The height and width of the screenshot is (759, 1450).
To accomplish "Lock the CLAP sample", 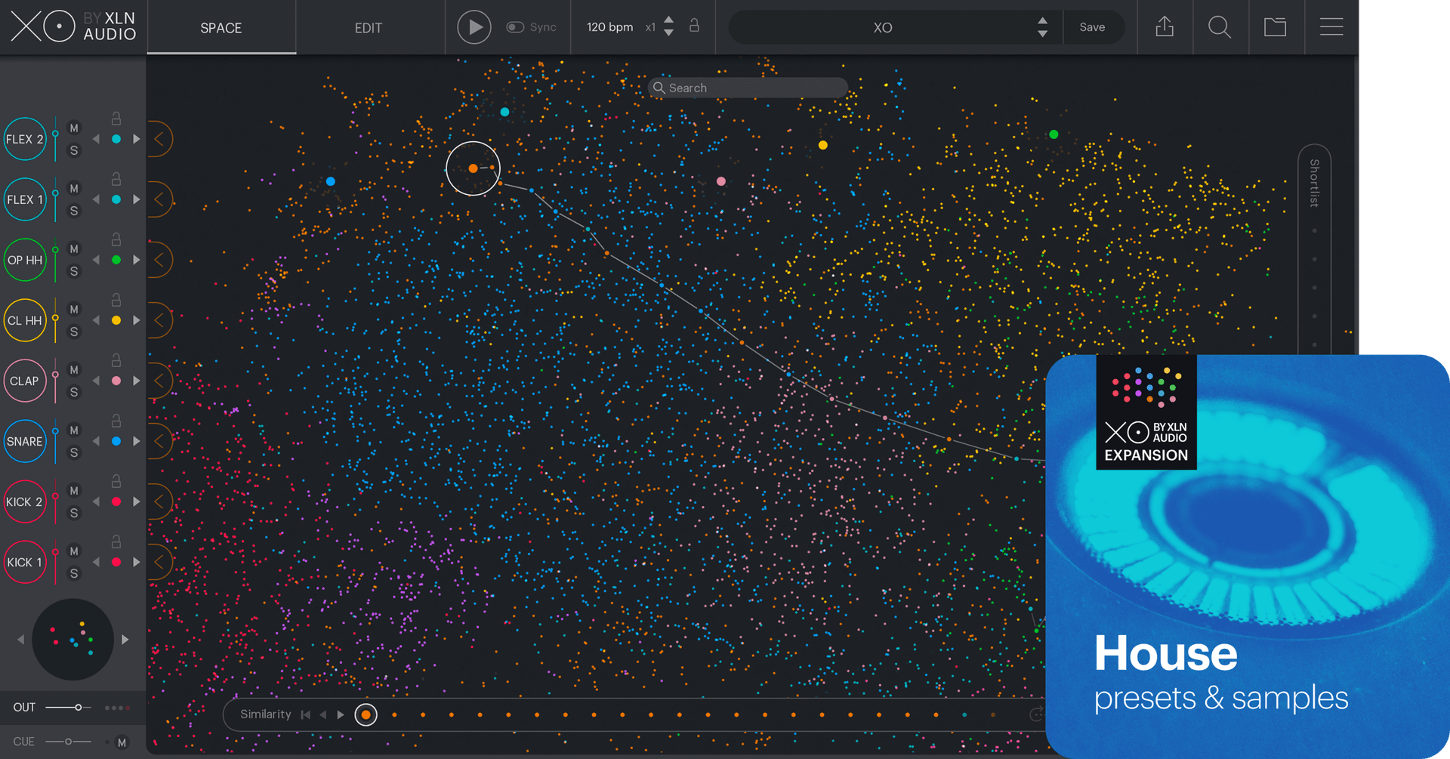I will coord(116,360).
